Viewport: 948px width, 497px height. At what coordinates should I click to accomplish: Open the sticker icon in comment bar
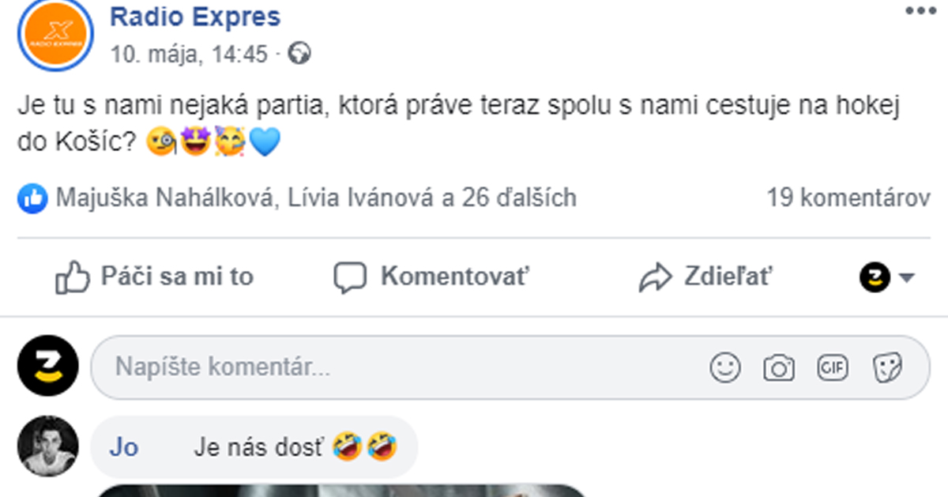886,367
